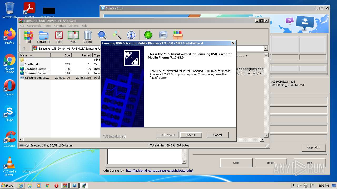Open the Odin Community samsung.net link
This screenshot has width=337, height=189.
159,171
